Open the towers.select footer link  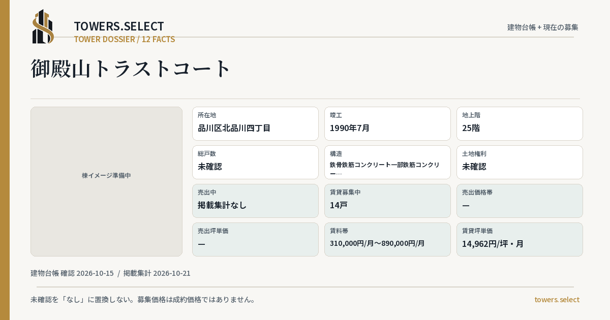point(557,300)
